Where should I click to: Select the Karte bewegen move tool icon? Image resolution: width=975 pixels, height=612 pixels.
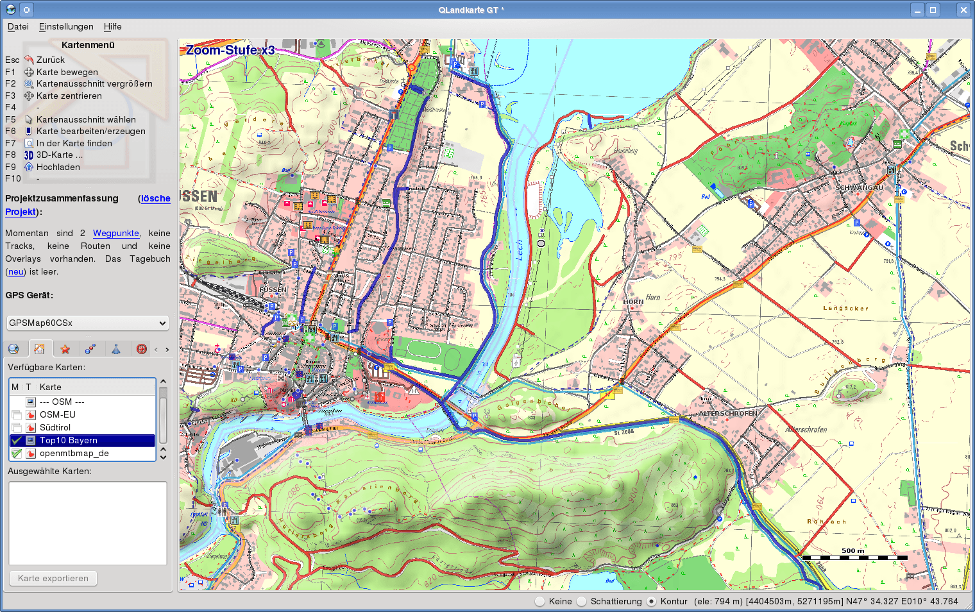29,72
